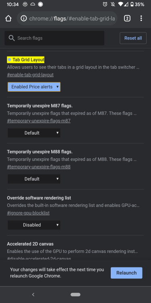The width and height of the screenshot is (151, 303).
Task: Tap the Android home pill
Action: point(76,295)
